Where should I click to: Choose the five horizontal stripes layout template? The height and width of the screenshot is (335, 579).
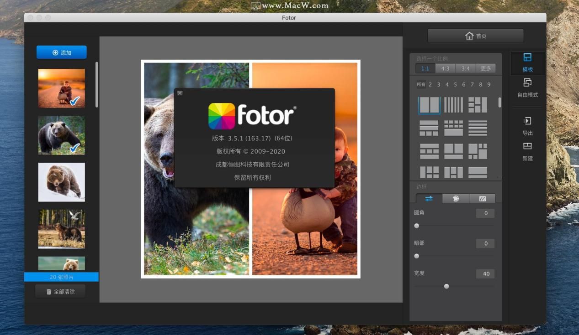point(478,128)
